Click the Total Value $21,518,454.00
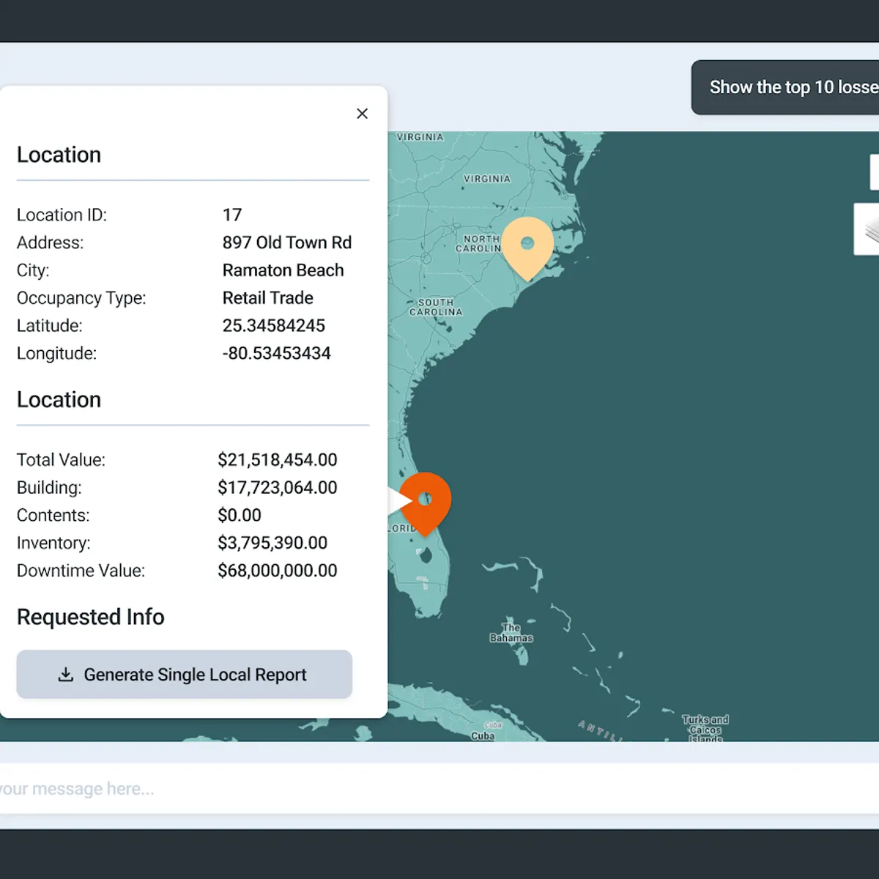The image size is (879, 879). point(278,460)
